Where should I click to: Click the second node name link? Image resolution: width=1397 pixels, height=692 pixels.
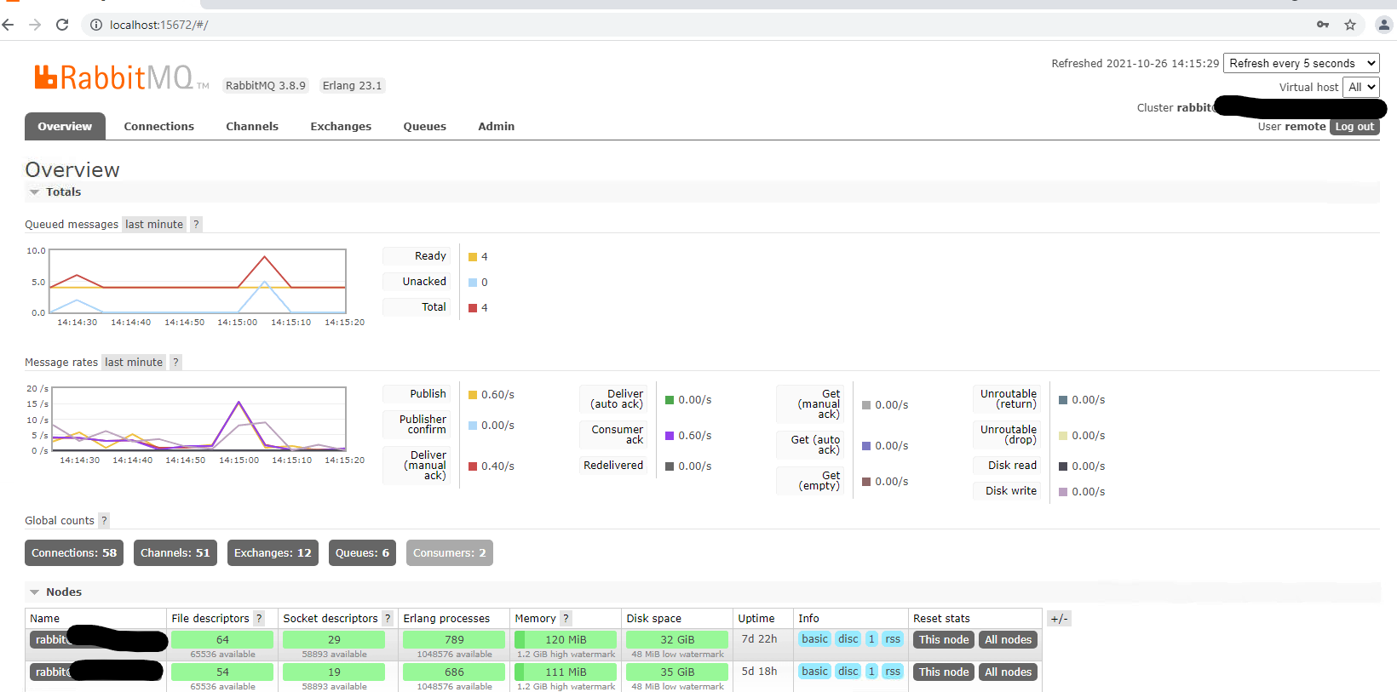(96, 672)
